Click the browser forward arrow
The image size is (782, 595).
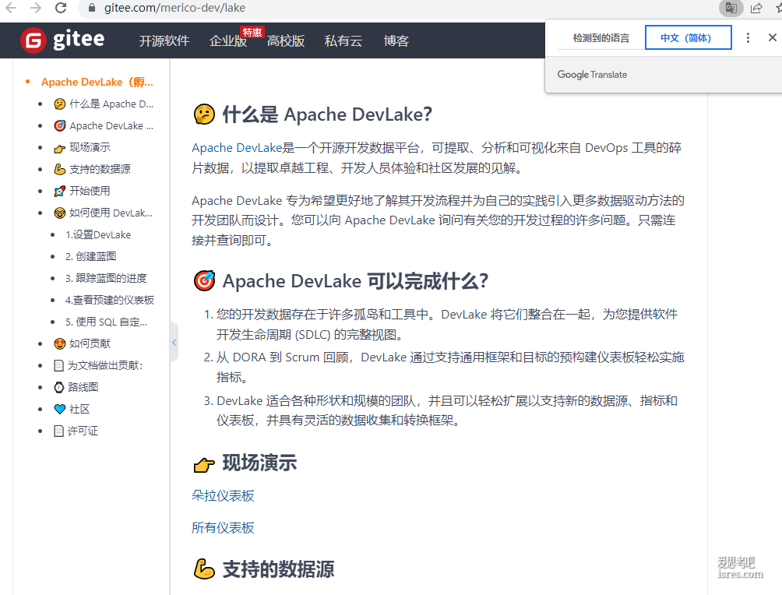click(36, 8)
